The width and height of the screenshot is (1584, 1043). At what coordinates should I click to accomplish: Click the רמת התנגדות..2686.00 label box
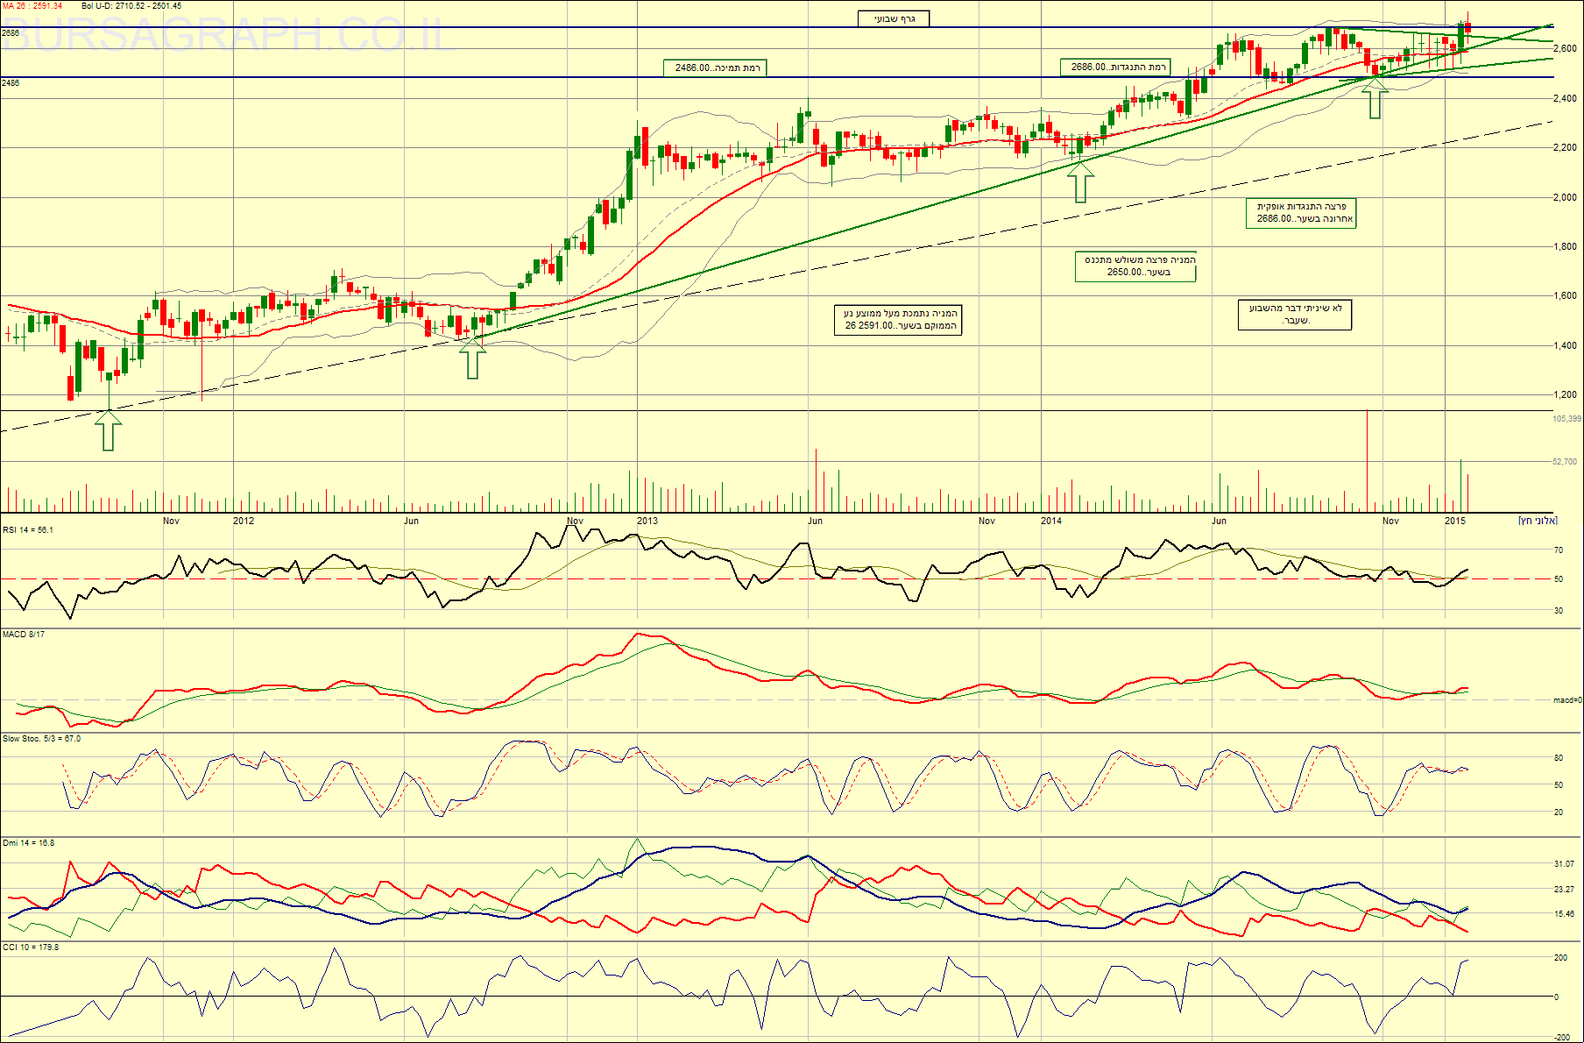click(1115, 67)
